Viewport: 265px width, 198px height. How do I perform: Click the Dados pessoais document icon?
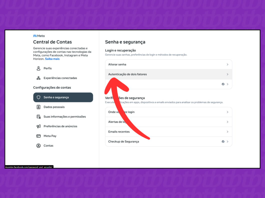tap(38, 107)
